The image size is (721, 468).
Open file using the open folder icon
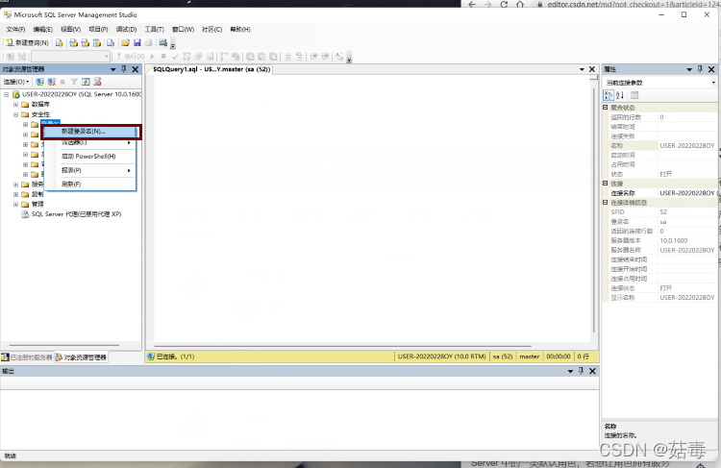[125, 42]
